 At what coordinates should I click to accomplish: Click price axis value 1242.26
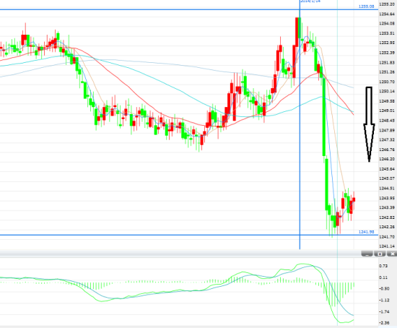[x=387, y=227]
